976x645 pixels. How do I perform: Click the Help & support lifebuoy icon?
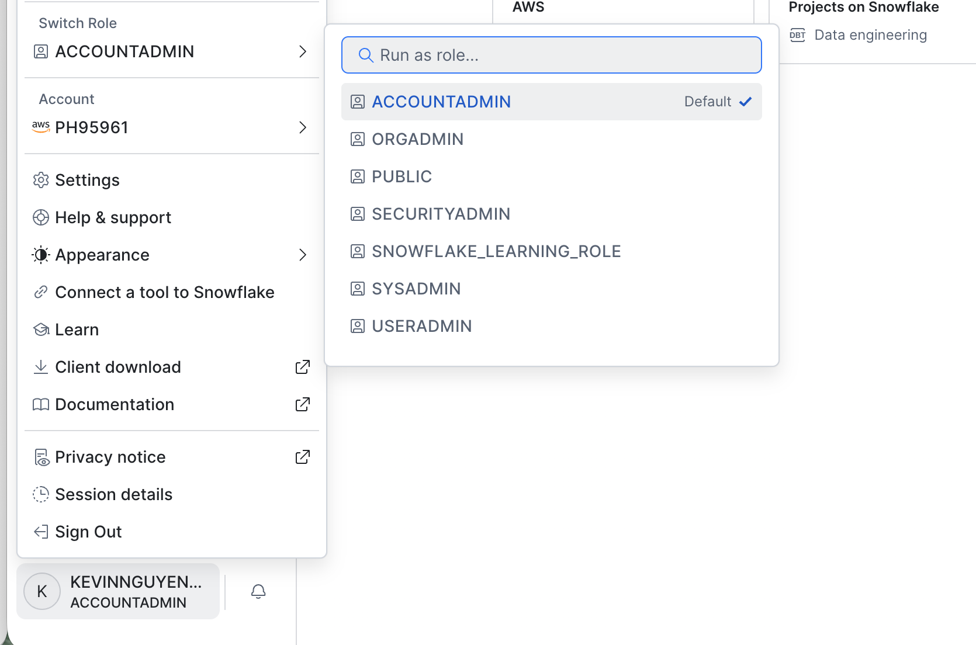(41, 217)
